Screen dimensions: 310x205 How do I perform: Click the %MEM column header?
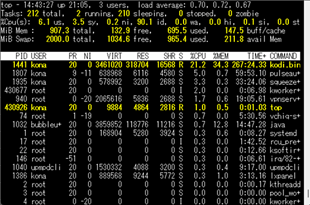pyautogui.click(x=221, y=56)
